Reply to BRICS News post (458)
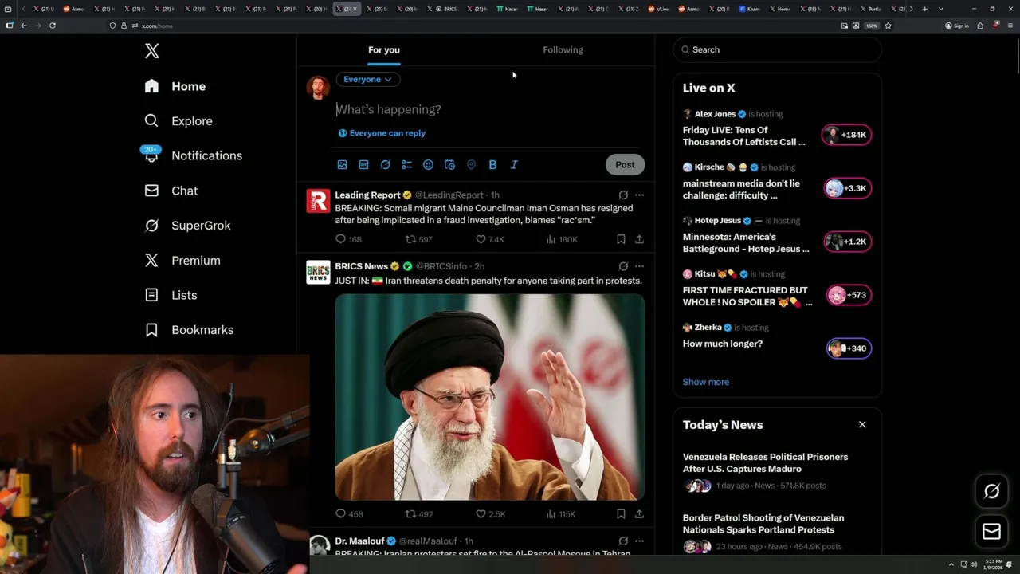 pyautogui.click(x=349, y=514)
